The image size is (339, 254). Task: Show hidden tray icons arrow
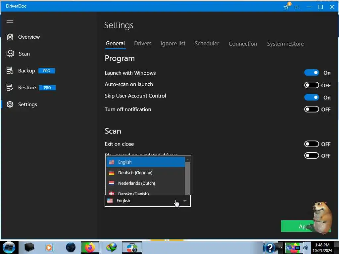pos(281,247)
